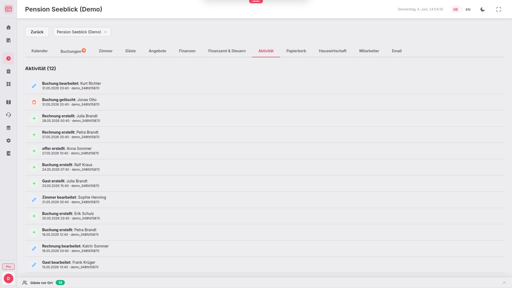This screenshot has height=288, width=512.
Task: Open the headset support sidebar icon
Action: click(x=9, y=115)
